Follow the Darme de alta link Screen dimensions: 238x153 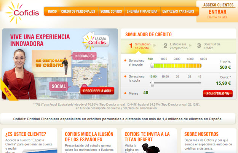[x=217, y=17]
